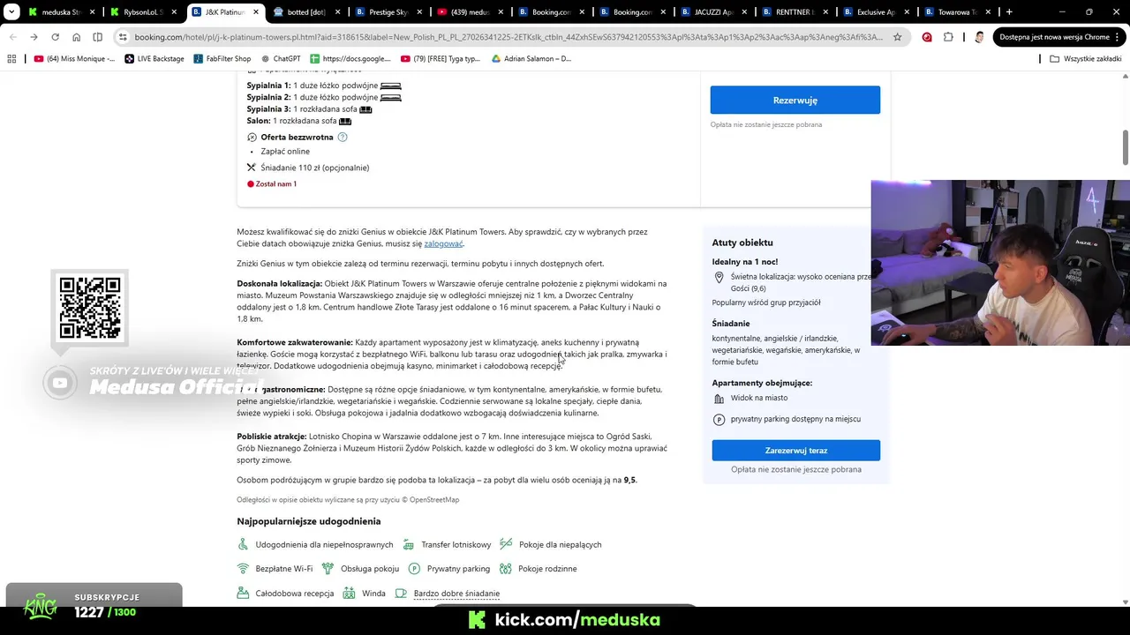Open the apps grid in bookmarks bar
The image size is (1130, 635).
coord(11,58)
